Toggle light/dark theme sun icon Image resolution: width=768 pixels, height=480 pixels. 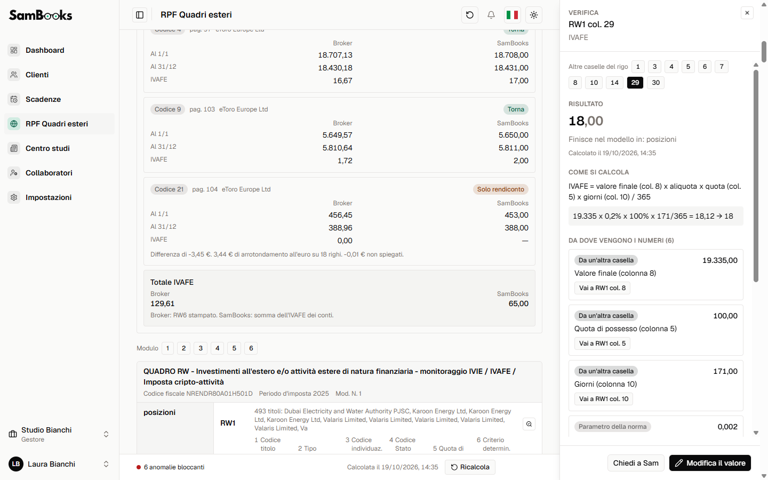tap(534, 15)
